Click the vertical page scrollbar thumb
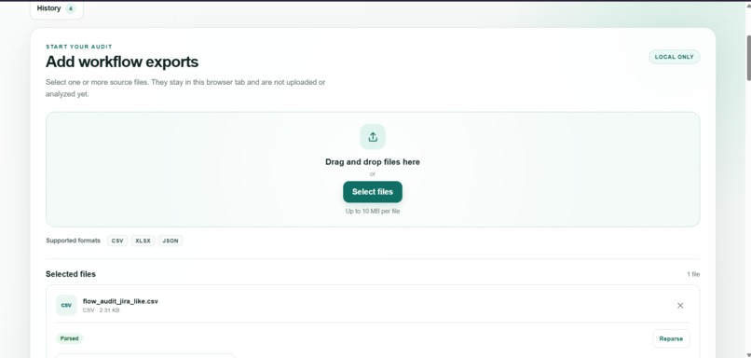Viewport: 751px width, 358px height. tap(748, 58)
